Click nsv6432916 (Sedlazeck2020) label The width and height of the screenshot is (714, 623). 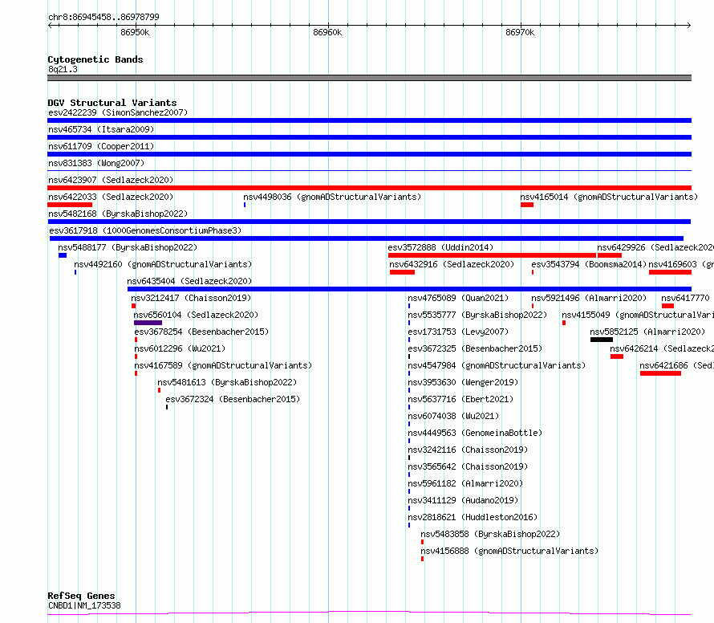(452, 264)
